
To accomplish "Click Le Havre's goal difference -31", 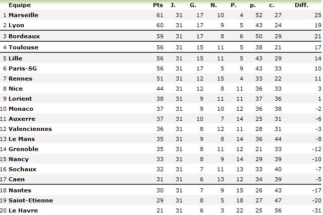I will [x=316, y=210].
